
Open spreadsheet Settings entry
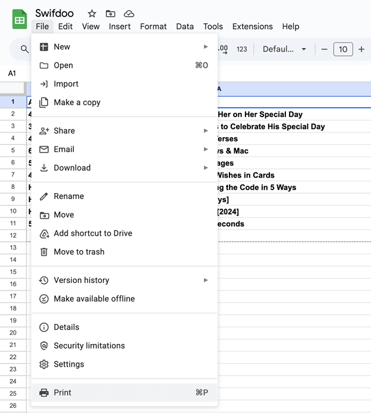(x=68, y=364)
